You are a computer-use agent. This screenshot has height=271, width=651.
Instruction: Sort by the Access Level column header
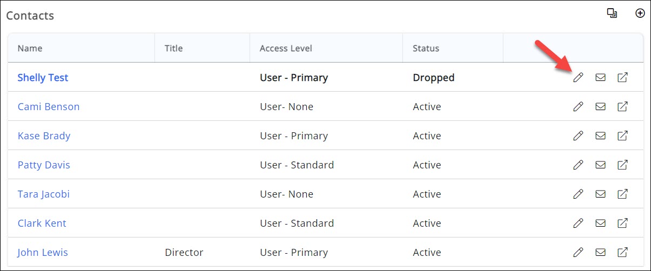coord(286,49)
